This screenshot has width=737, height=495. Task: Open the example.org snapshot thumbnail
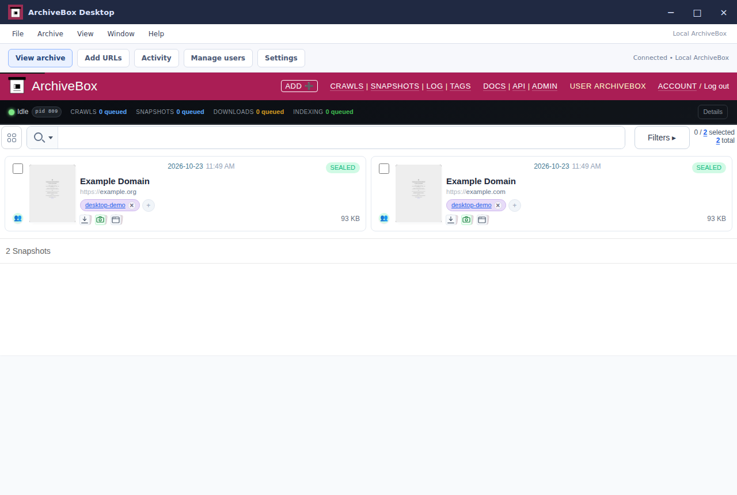pyautogui.click(x=52, y=193)
